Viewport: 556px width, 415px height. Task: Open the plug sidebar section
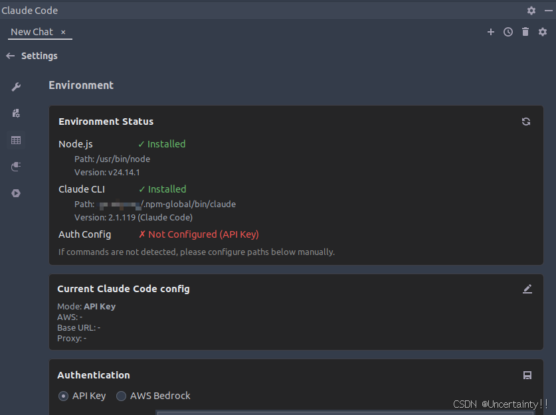pyautogui.click(x=16, y=167)
